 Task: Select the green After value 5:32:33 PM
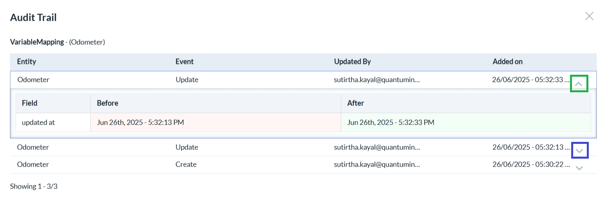(391, 122)
